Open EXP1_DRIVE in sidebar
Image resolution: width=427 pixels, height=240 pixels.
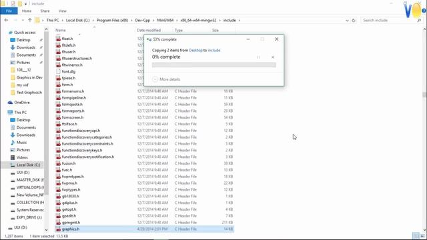click(29, 217)
